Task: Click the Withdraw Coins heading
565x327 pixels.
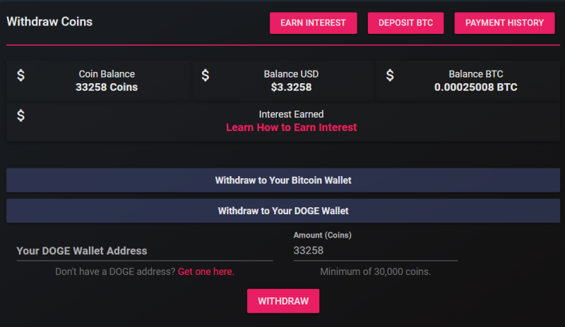Action: pos(49,22)
